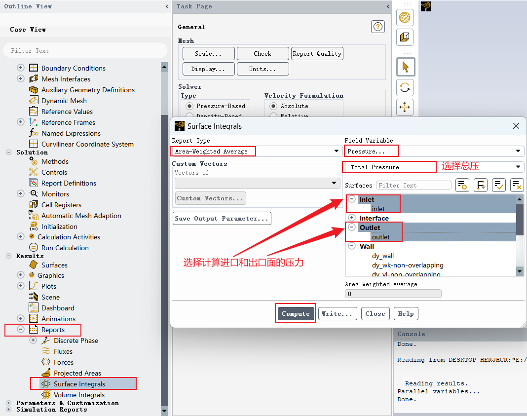Open the Total Pressure variable dropdown
The width and height of the screenshot is (527, 416).
434,167
